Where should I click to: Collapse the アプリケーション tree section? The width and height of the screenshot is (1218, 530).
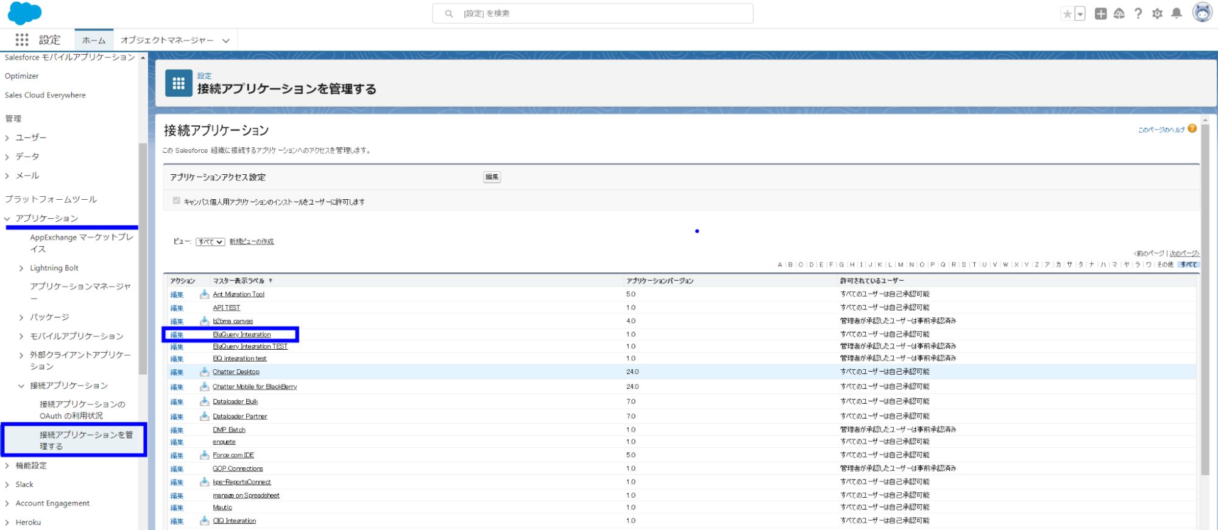tap(7, 219)
